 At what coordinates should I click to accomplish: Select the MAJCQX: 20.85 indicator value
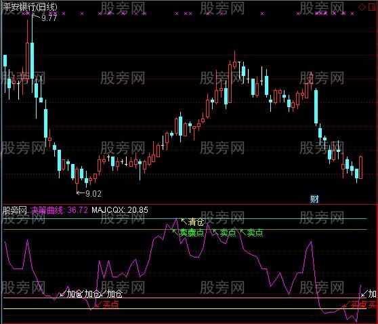tap(120, 210)
